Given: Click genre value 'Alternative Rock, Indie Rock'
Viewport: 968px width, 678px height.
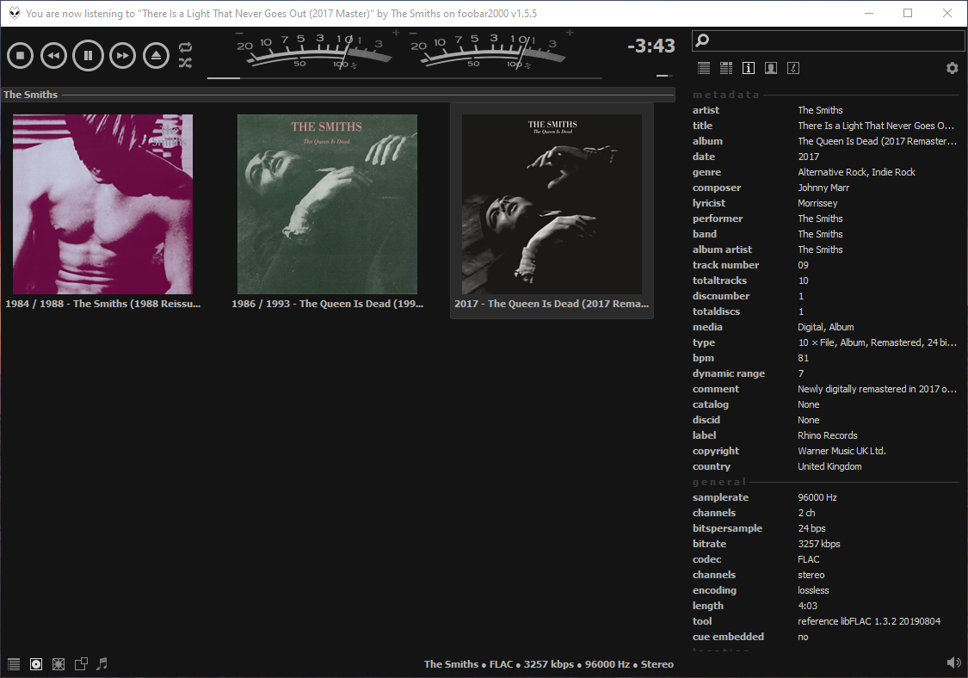Looking at the screenshot, I should click(x=856, y=172).
